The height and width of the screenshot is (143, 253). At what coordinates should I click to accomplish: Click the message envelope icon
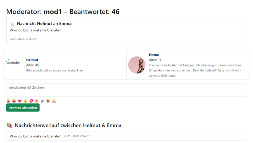click(13, 24)
